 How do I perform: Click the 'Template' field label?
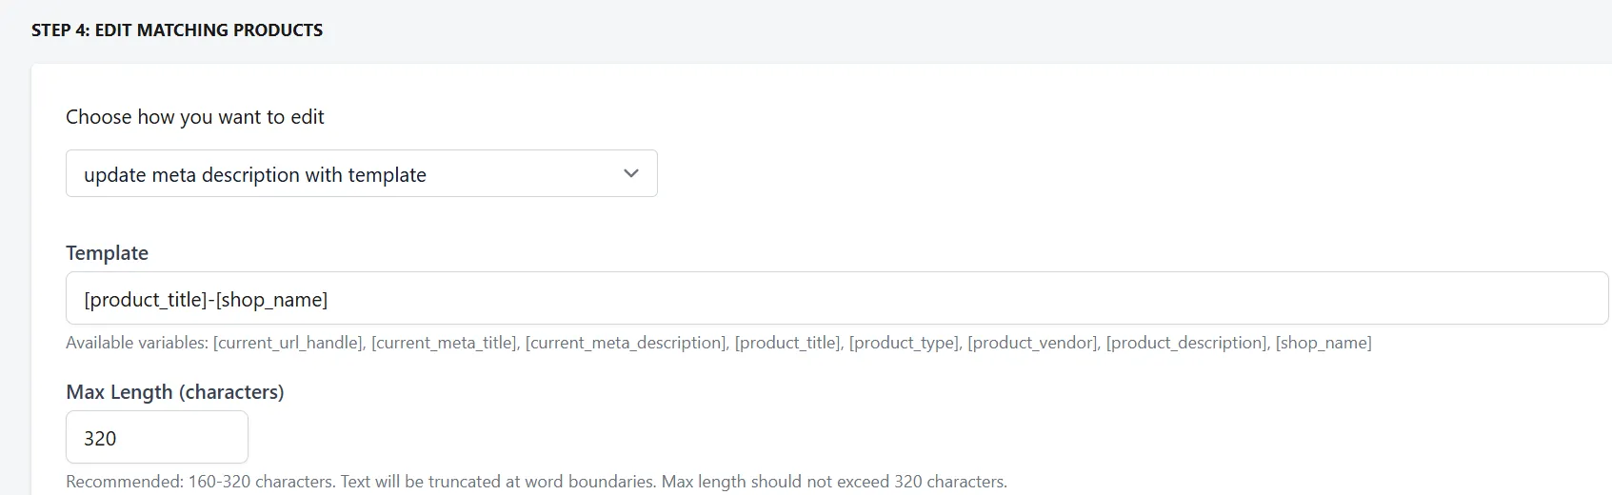point(107,252)
